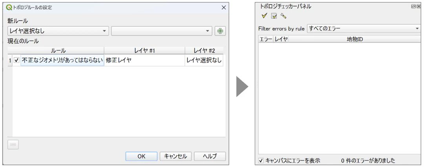Add new rule with green plus icon
Image resolution: width=424 pixels, height=167 pixels.
[220, 31]
